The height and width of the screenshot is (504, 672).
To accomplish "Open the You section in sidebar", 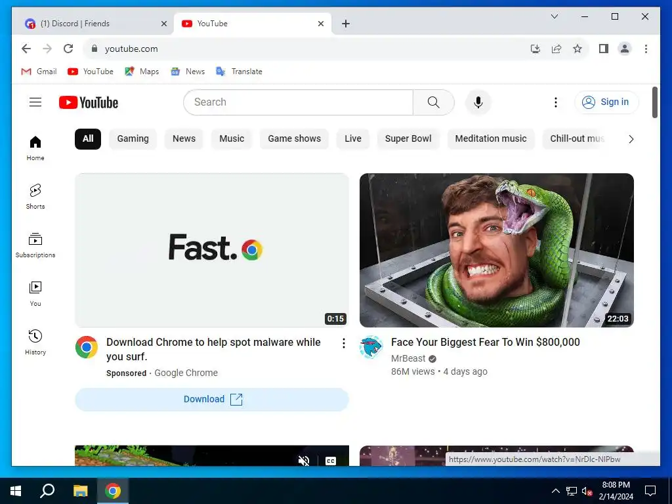I will pyautogui.click(x=35, y=293).
